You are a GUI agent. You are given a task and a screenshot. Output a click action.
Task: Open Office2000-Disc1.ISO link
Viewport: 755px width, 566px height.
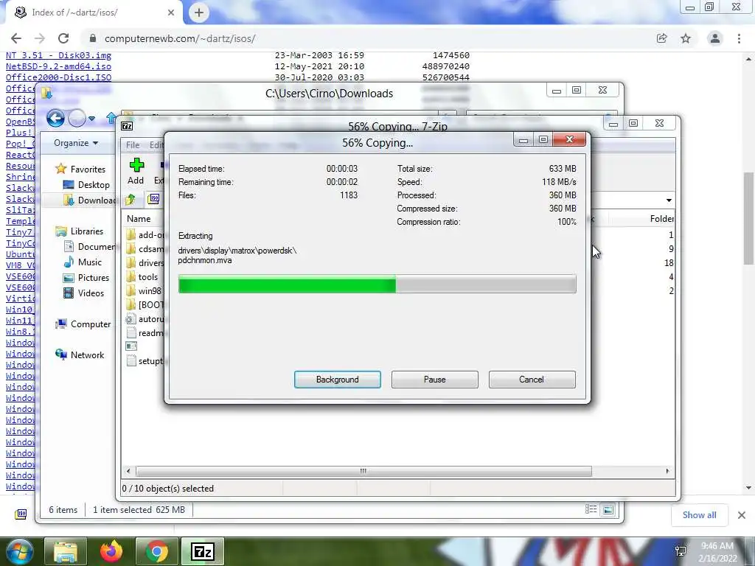point(58,77)
